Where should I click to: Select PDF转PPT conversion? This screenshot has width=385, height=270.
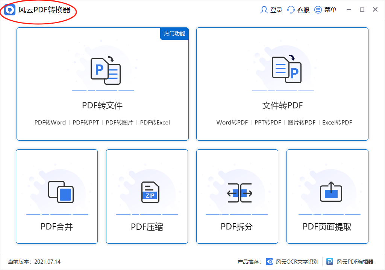click(86, 123)
